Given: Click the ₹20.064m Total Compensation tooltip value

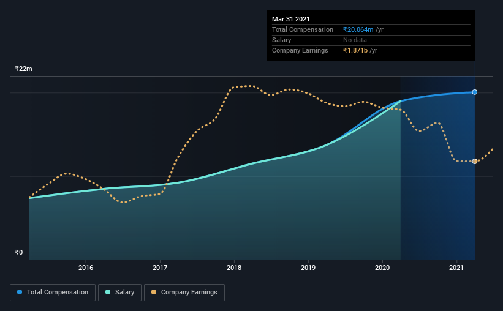Looking at the screenshot, I should pyautogui.click(x=358, y=29).
